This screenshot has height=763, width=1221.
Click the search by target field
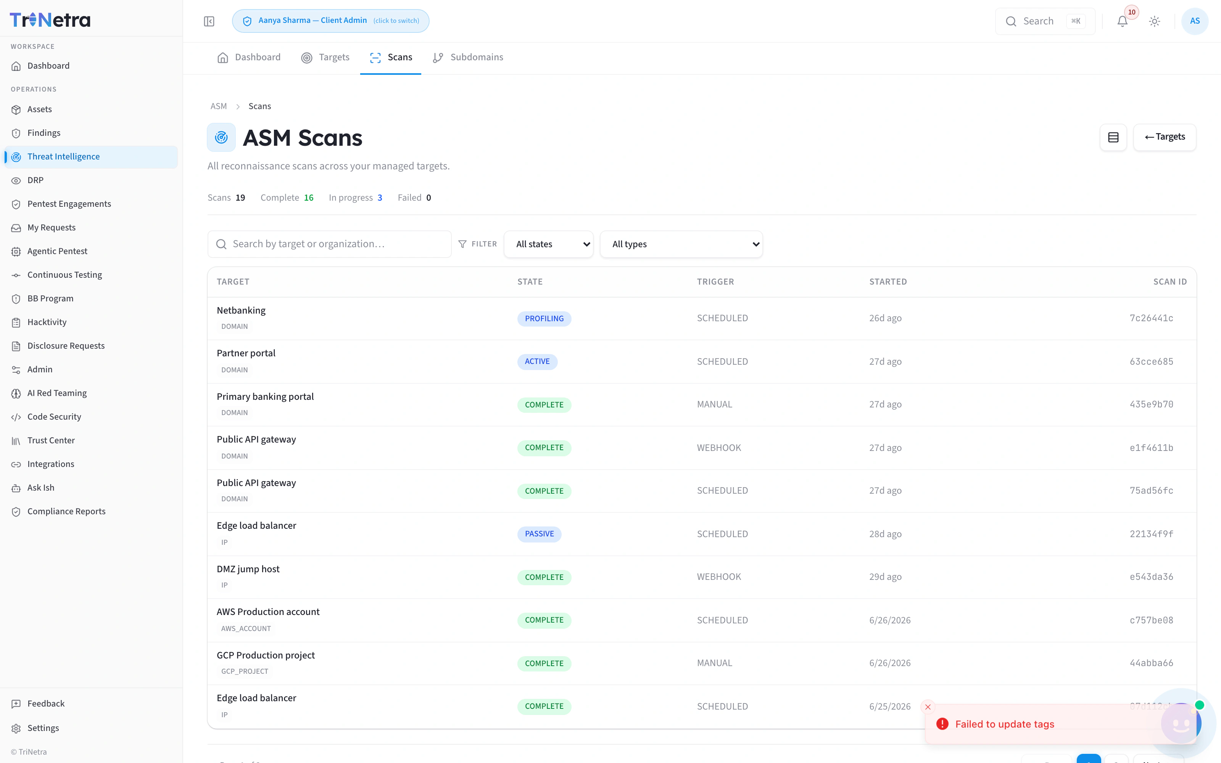coord(329,244)
